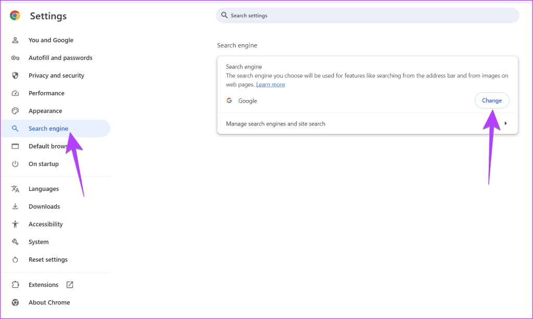Click the Languages translate icon
Viewport: 533px width, 319px height.
[15, 188]
